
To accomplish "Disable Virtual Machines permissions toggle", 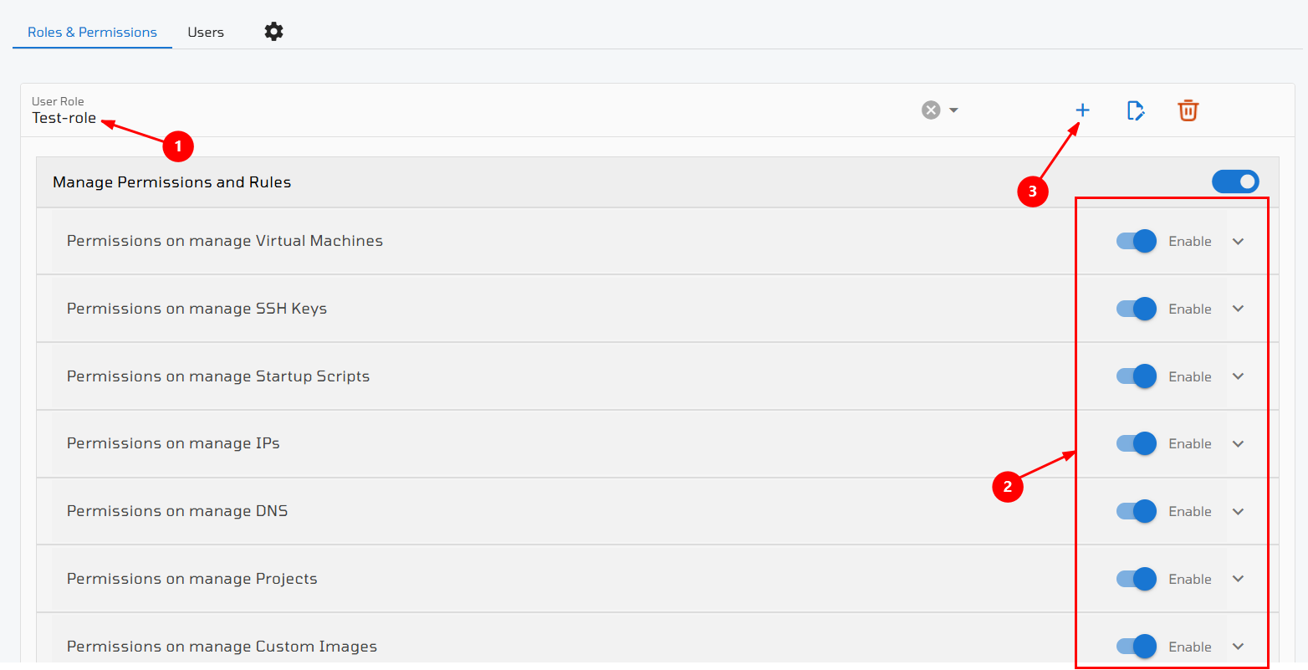I will [1137, 241].
